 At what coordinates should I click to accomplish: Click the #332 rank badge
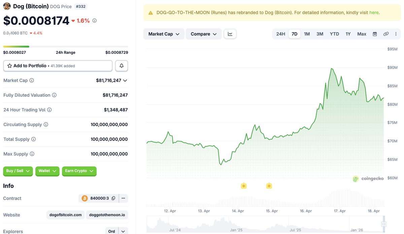tap(80, 6)
